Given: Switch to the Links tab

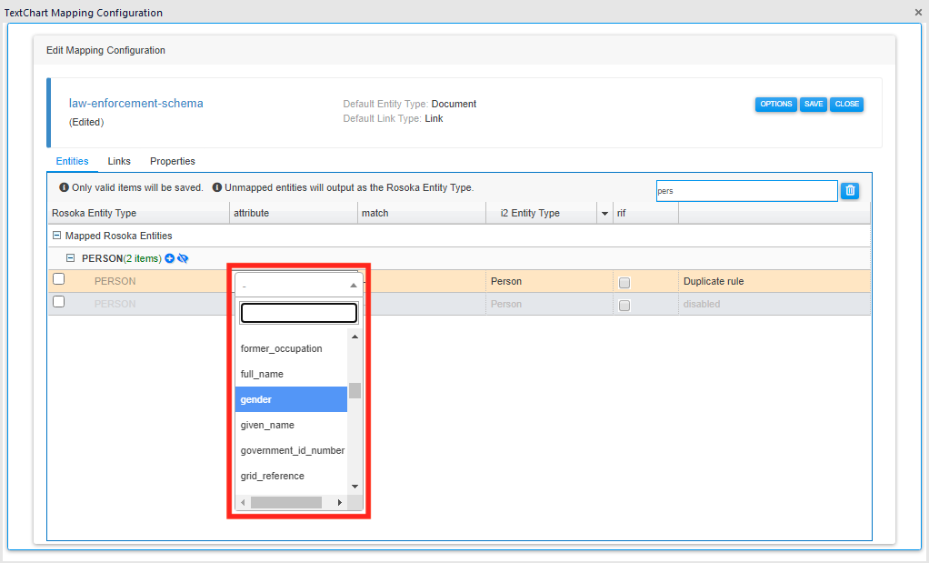Looking at the screenshot, I should click(x=119, y=161).
